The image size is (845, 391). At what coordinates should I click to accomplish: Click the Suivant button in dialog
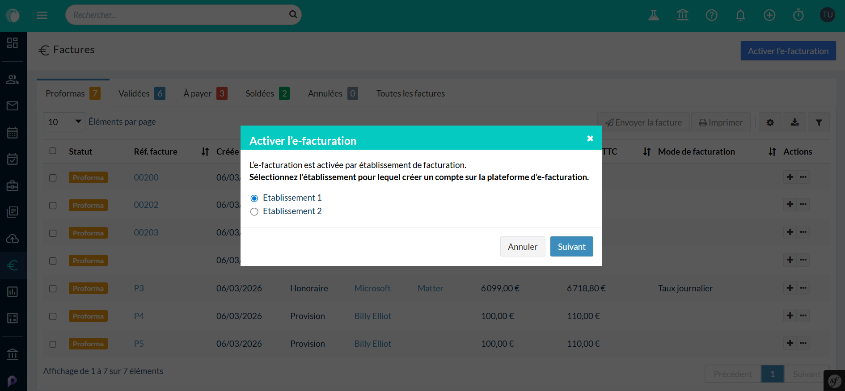pyautogui.click(x=571, y=247)
